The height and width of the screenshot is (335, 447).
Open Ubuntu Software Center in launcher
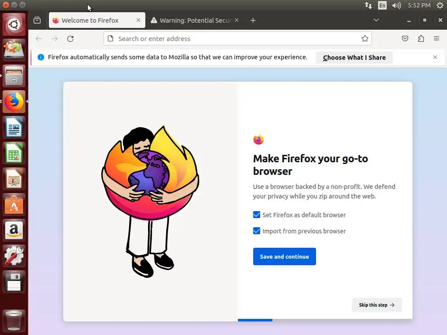[x=14, y=205]
